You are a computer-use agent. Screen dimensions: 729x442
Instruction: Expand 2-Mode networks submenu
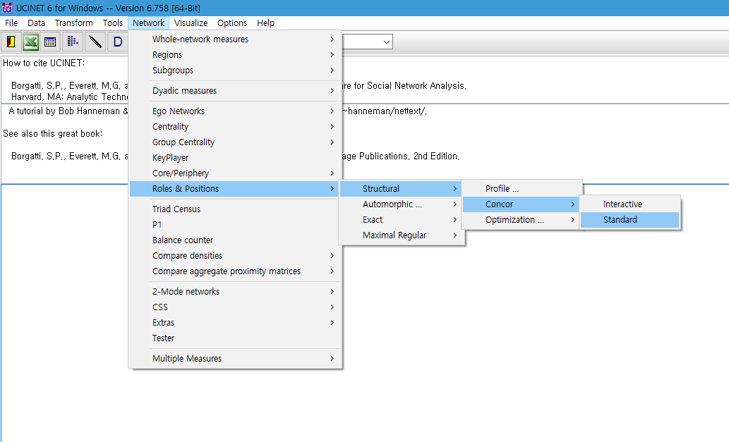tap(235, 292)
